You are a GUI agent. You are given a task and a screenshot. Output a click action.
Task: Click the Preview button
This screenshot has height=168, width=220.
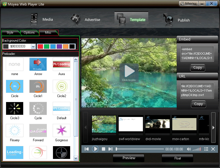[x=129, y=158]
